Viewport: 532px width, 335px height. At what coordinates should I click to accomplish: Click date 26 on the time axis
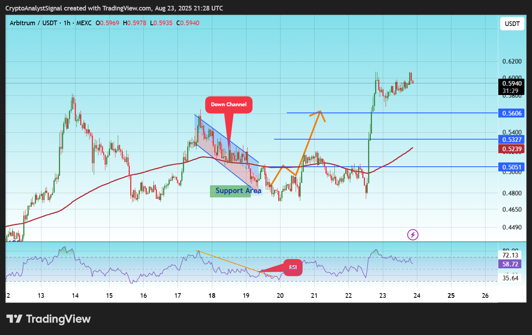[485, 295]
